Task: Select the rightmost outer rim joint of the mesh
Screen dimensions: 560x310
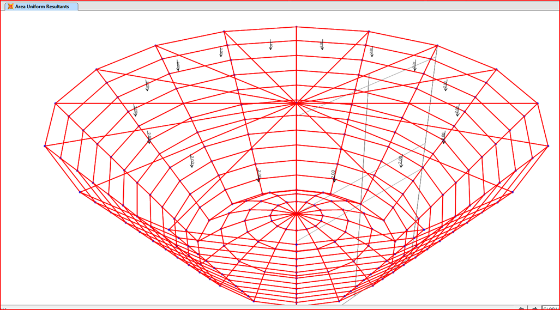Action: click(x=547, y=145)
